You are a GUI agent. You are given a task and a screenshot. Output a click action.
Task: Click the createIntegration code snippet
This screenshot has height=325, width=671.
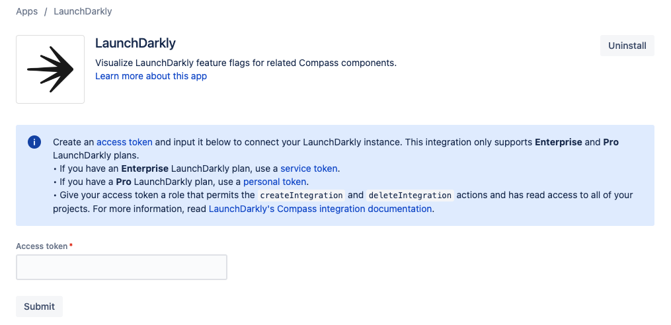point(301,196)
